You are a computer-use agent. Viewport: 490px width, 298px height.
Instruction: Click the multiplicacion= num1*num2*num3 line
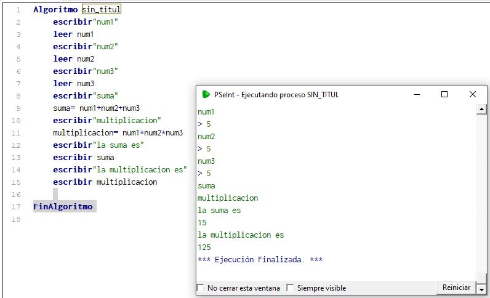point(117,133)
